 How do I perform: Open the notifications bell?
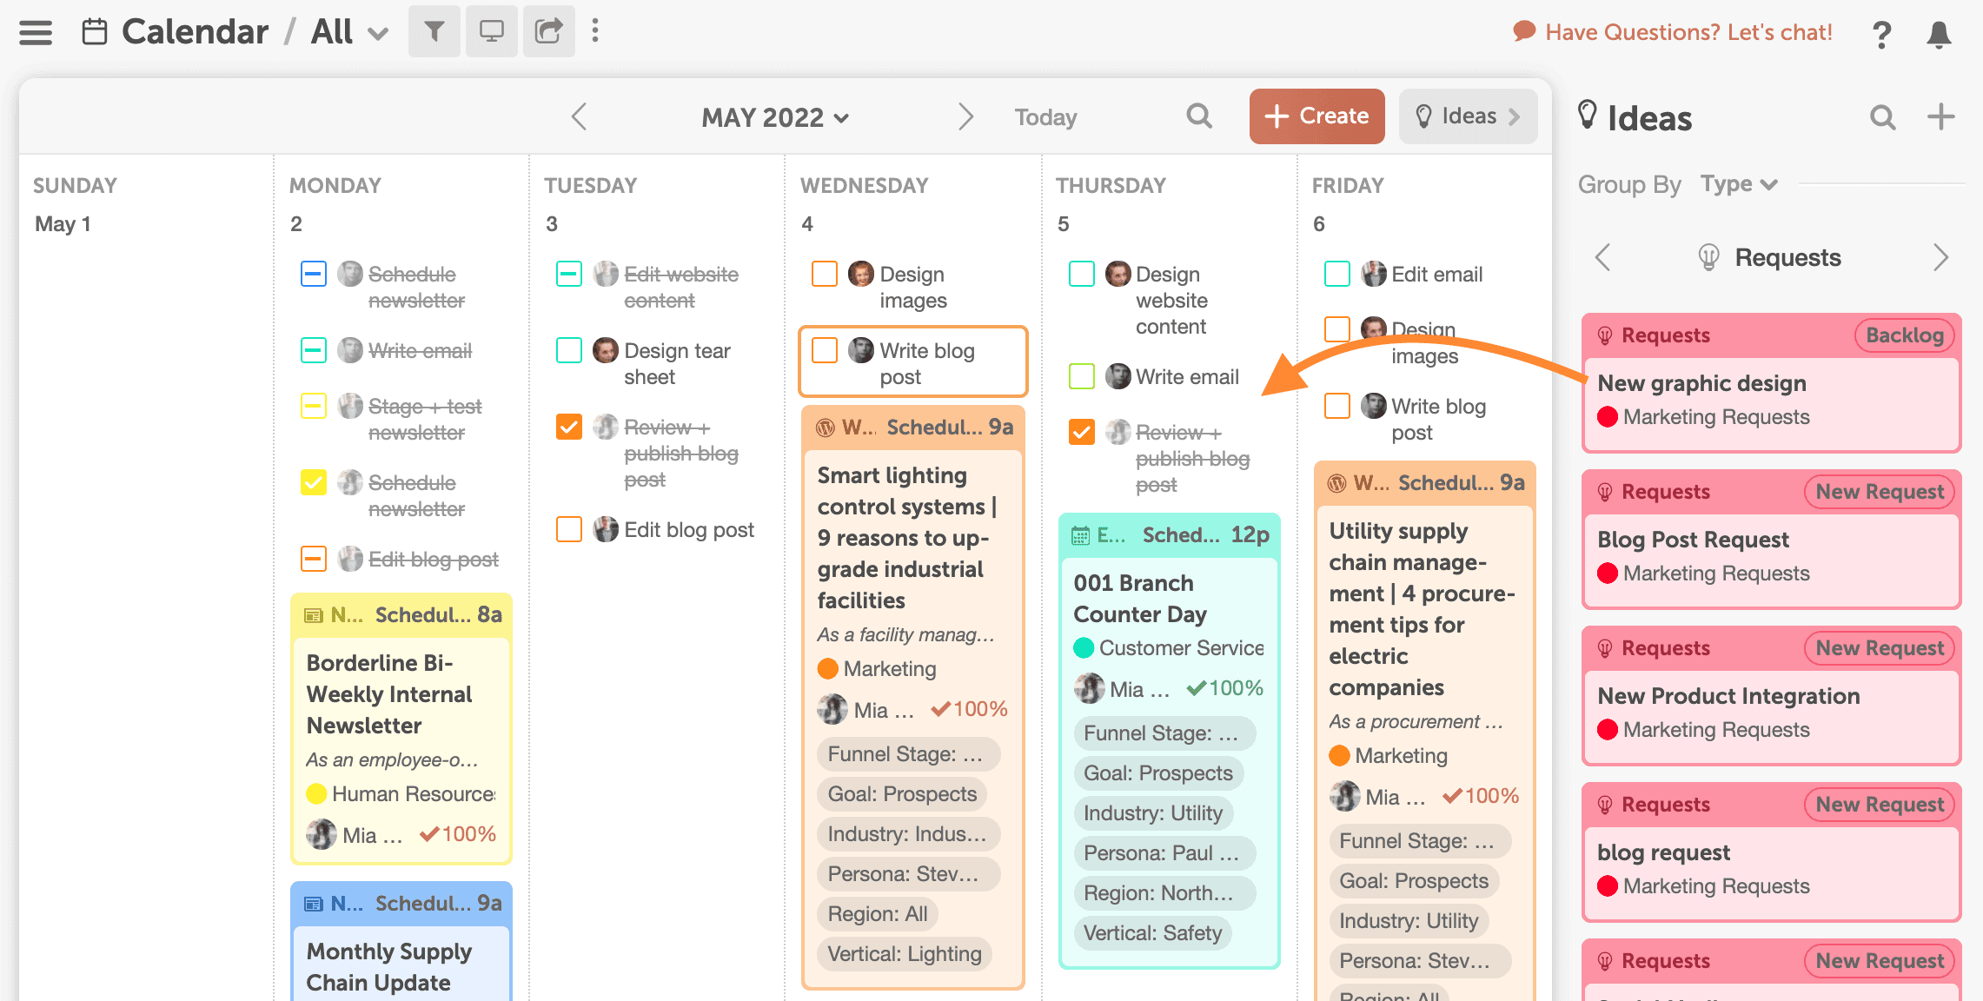point(1939,35)
